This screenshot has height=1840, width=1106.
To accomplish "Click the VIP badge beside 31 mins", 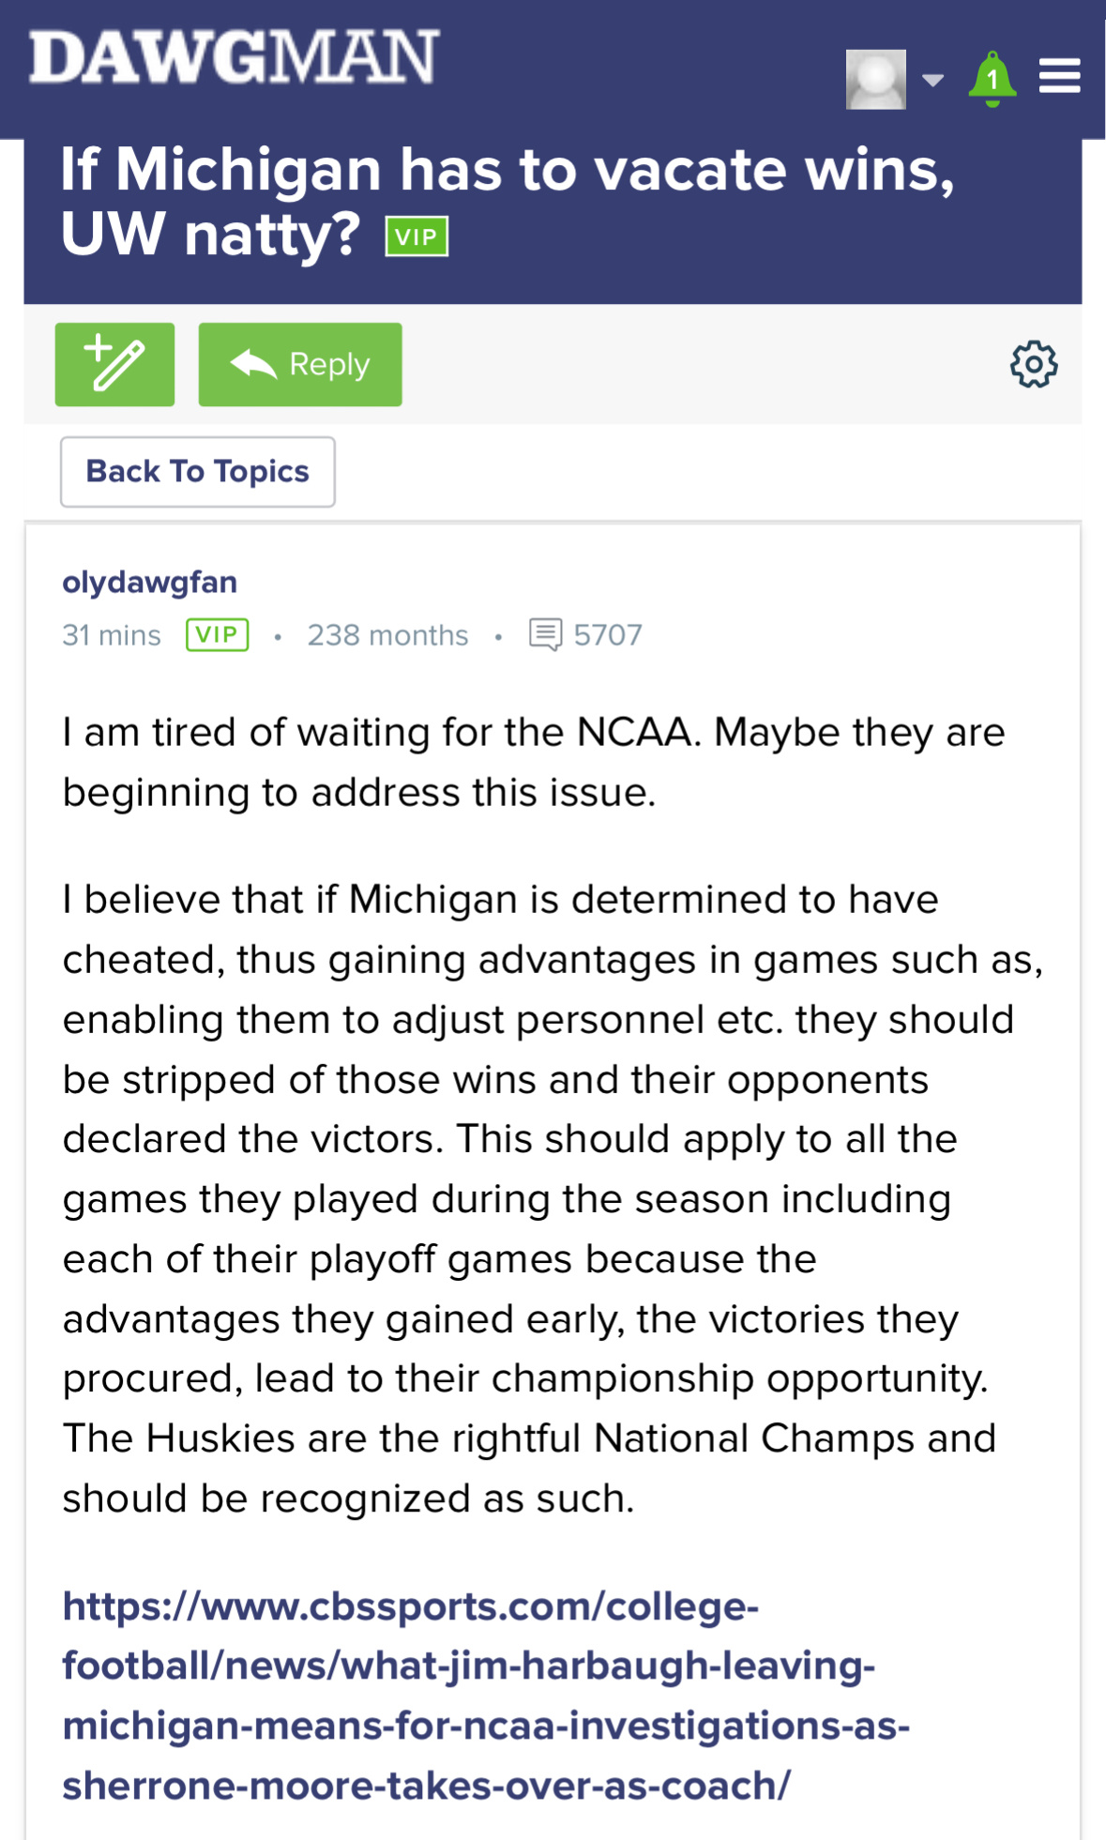I will pyautogui.click(x=217, y=635).
